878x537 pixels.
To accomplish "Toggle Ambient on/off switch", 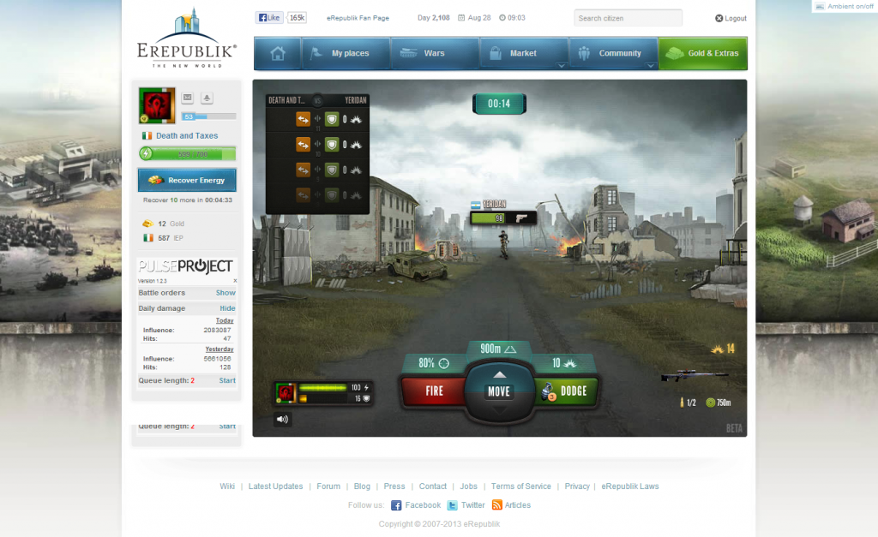I will (845, 6).
